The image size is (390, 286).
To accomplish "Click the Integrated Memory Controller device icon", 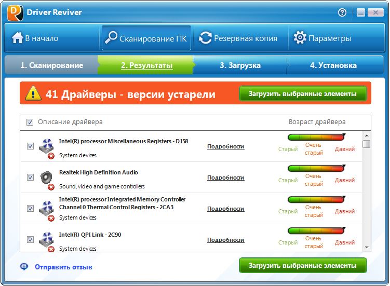I will click(47, 209).
